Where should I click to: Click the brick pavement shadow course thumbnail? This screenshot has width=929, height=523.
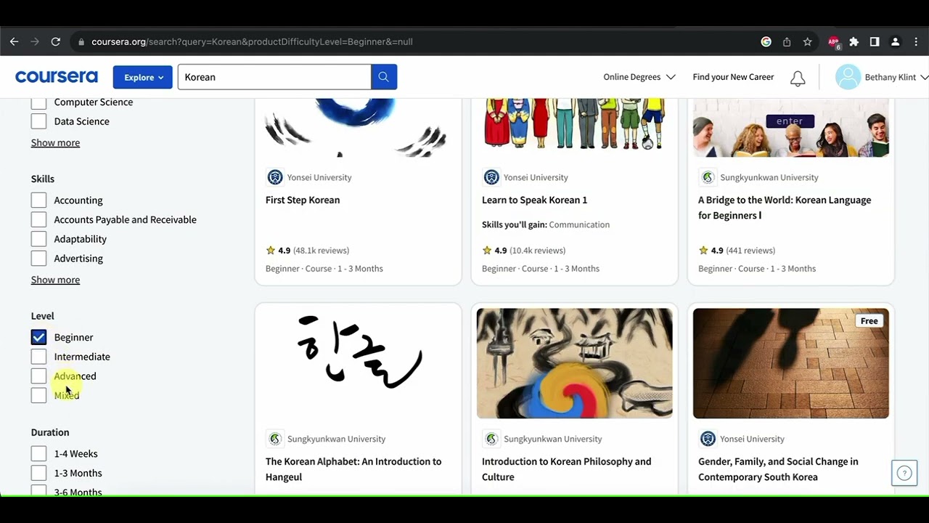(791, 363)
